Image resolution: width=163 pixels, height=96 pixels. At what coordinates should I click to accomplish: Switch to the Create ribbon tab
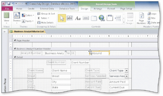31,9
